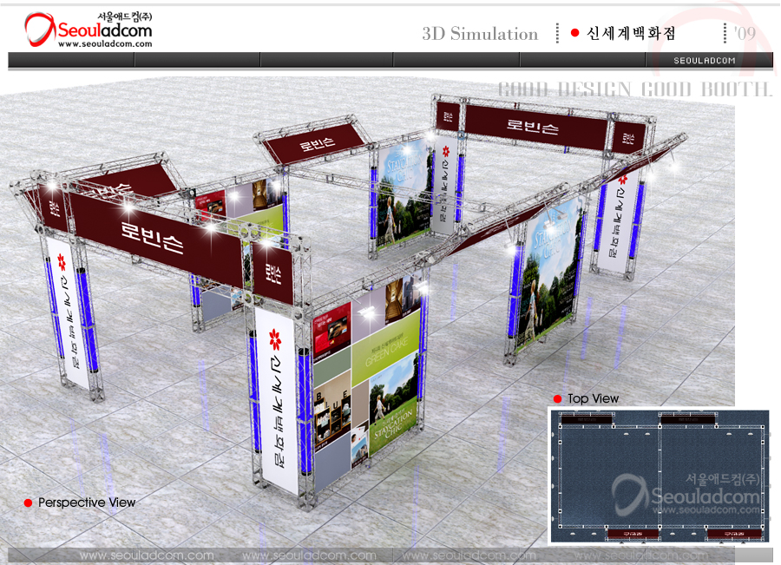This screenshot has height=565, width=781.
Task: Click the leftmost footer www.seouladcom.com link
Action: tap(147, 555)
